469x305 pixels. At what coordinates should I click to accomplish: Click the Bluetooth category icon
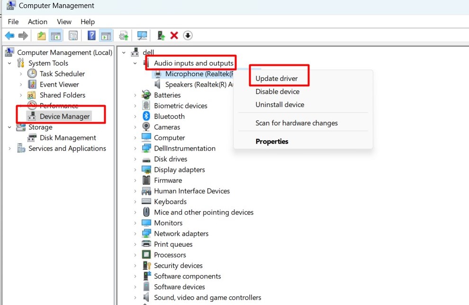(146, 117)
